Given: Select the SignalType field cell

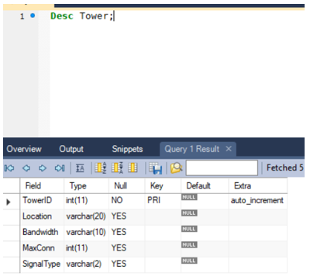Looking at the screenshot, I should [42, 264].
